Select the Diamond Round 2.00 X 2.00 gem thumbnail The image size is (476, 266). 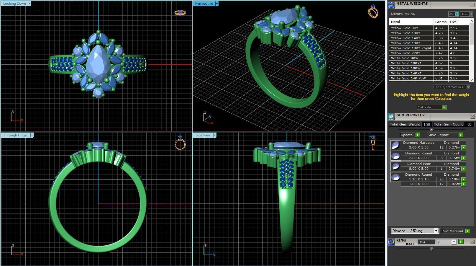pos(395,156)
